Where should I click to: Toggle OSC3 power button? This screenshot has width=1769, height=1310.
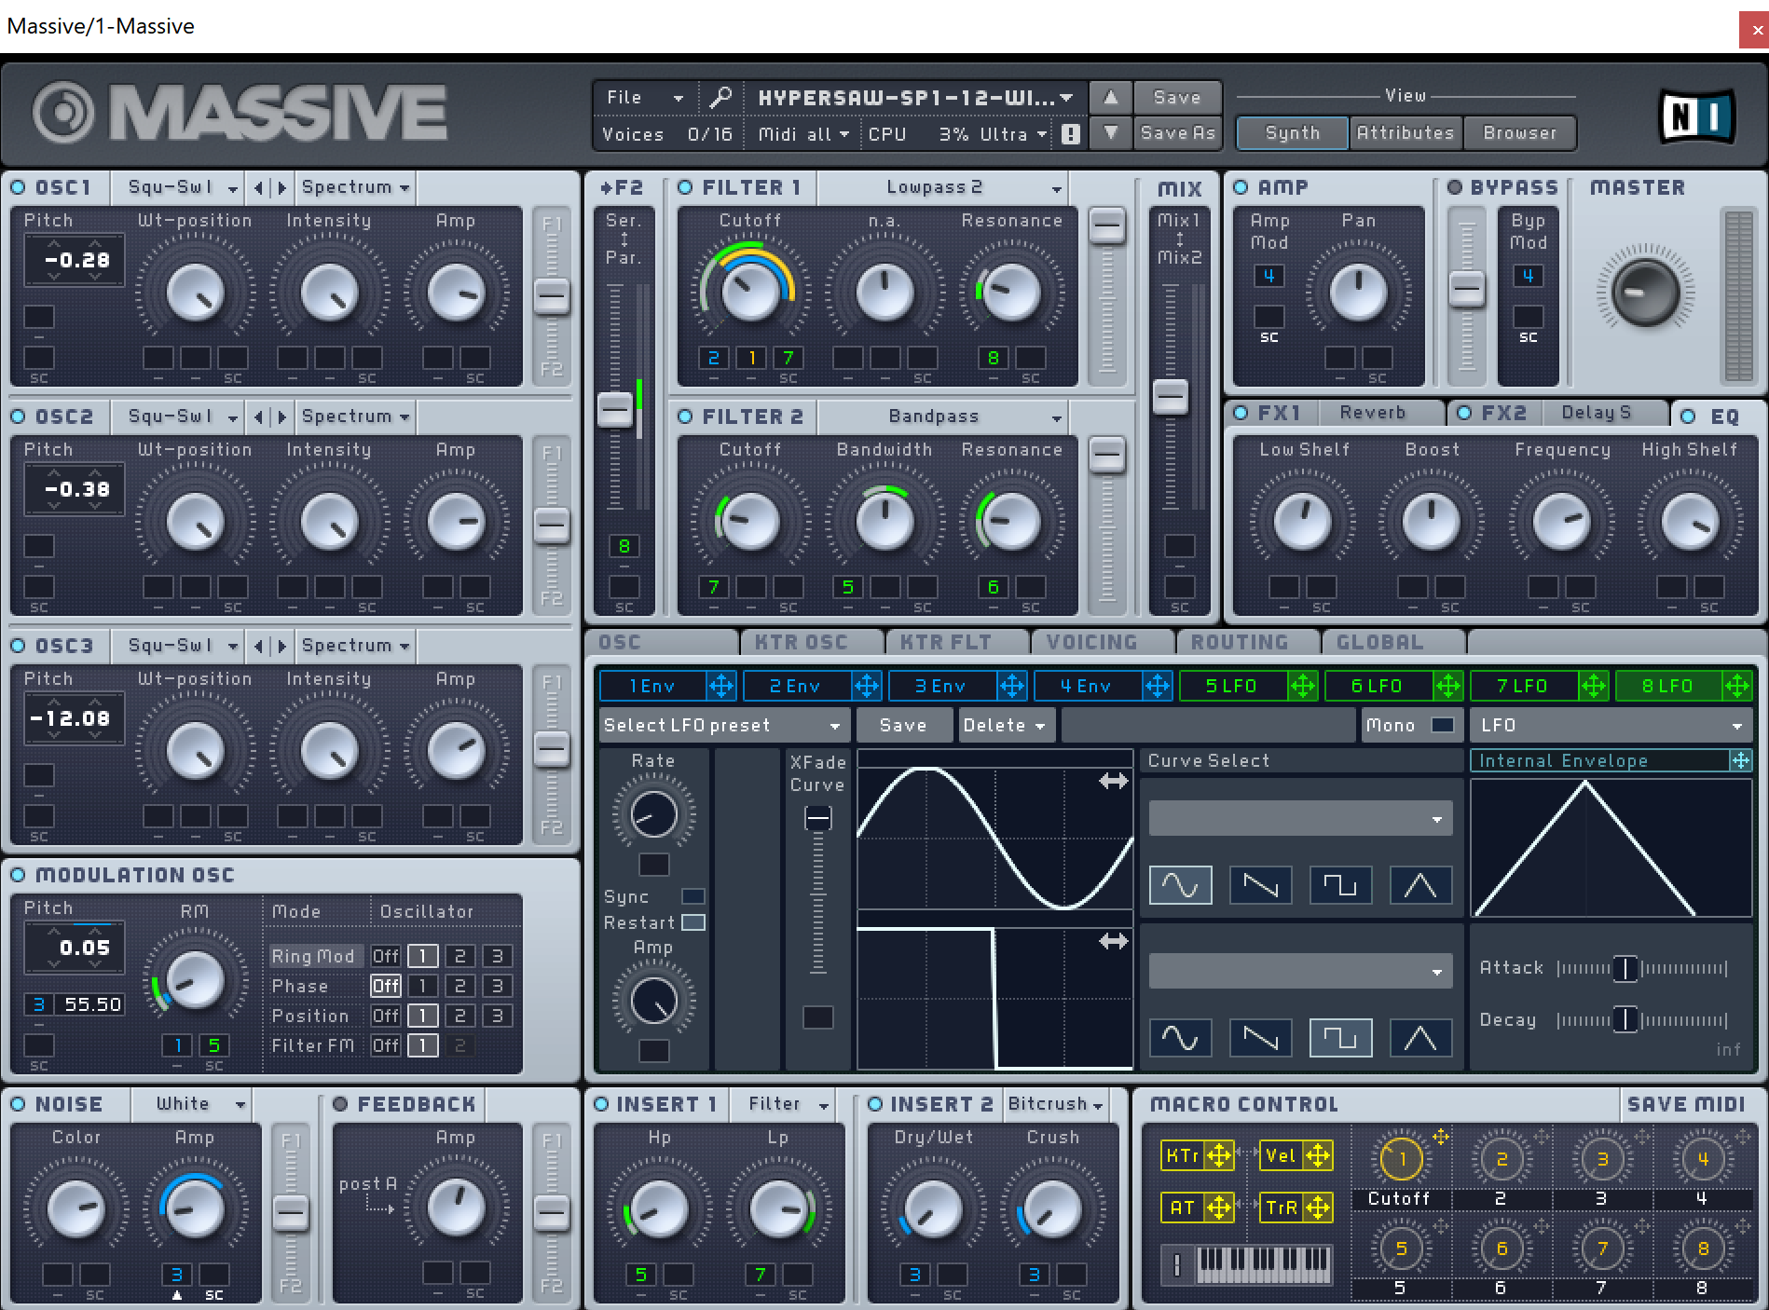click(x=18, y=646)
